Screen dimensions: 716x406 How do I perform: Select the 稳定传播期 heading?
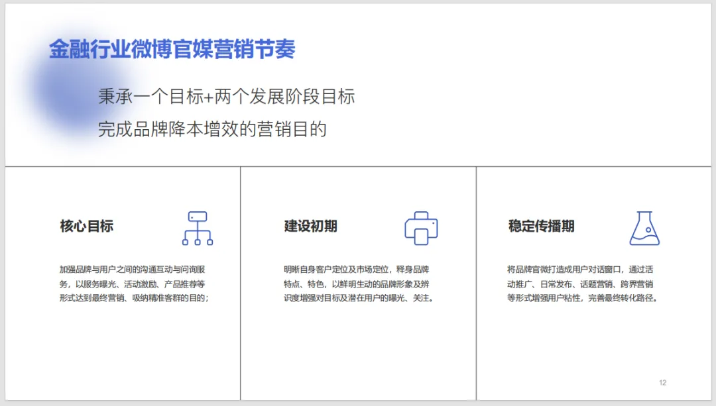541,226
